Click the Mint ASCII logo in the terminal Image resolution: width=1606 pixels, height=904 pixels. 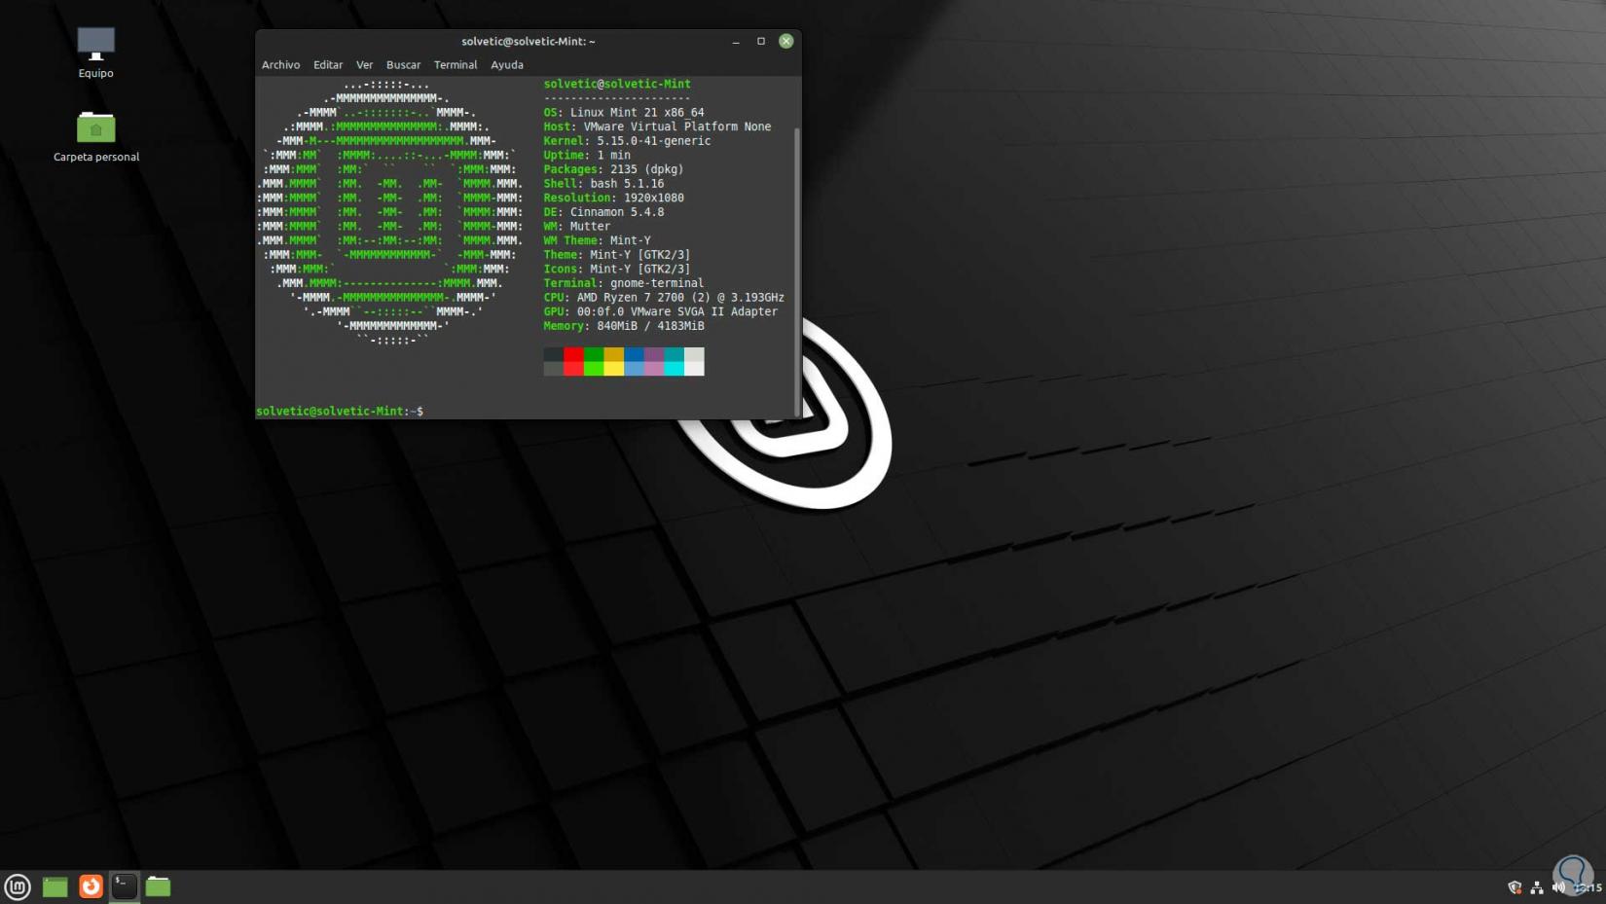click(x=390, y=212)
